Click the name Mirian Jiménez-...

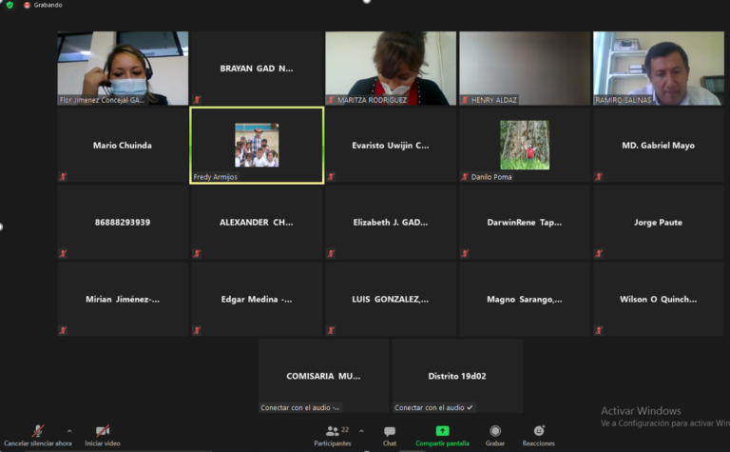123,299
